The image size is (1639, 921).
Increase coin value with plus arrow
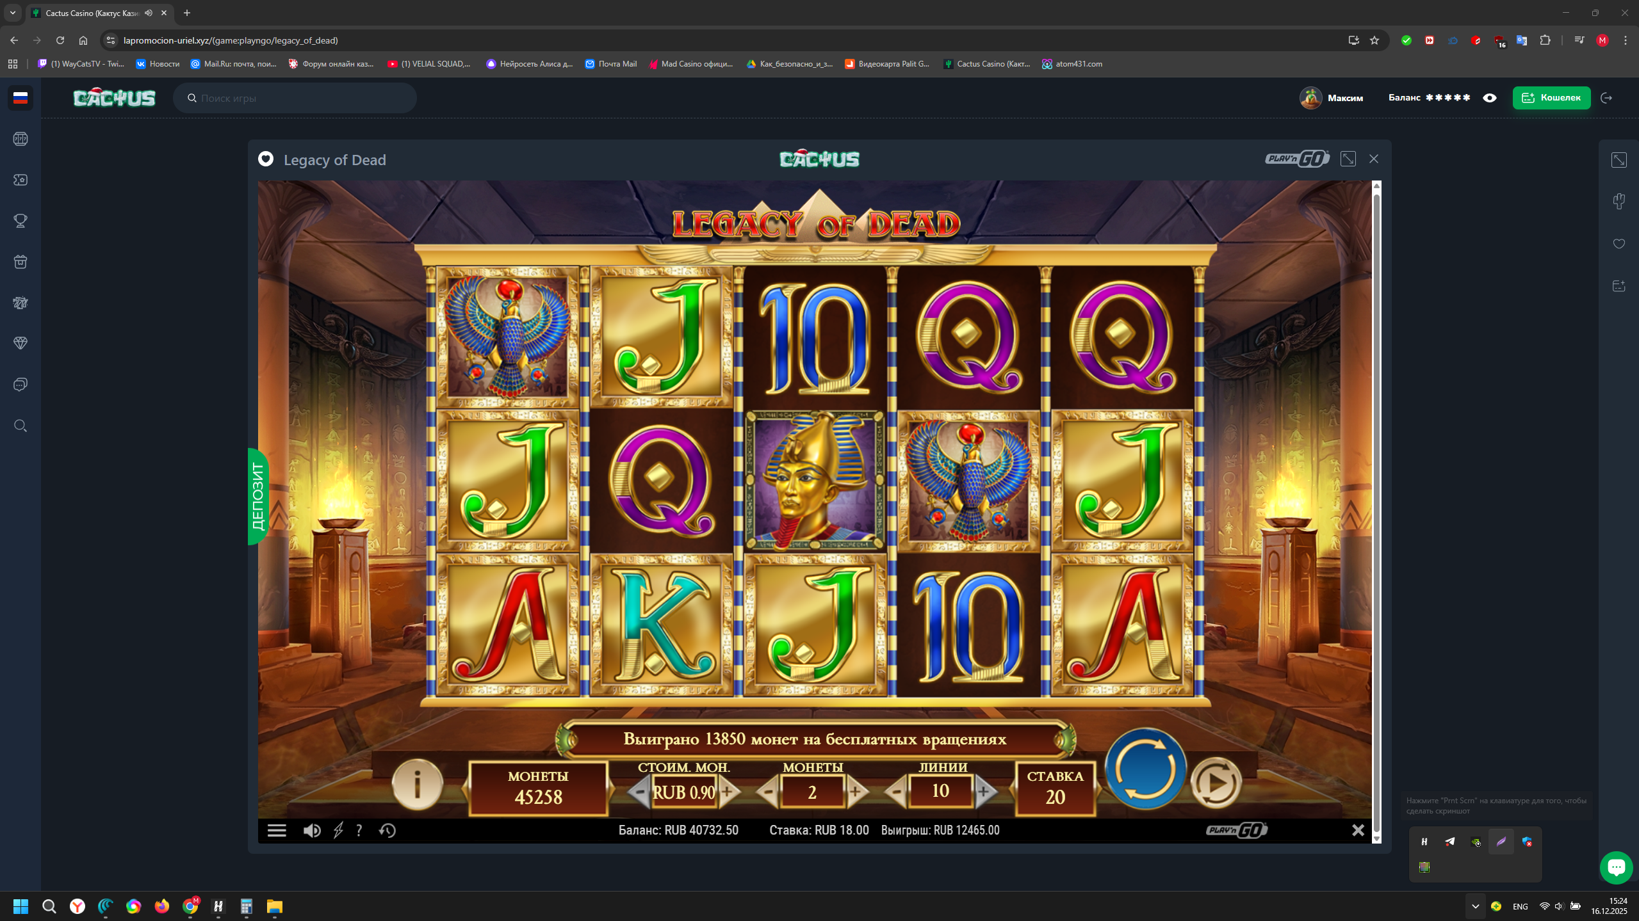(x=728, y=792)
